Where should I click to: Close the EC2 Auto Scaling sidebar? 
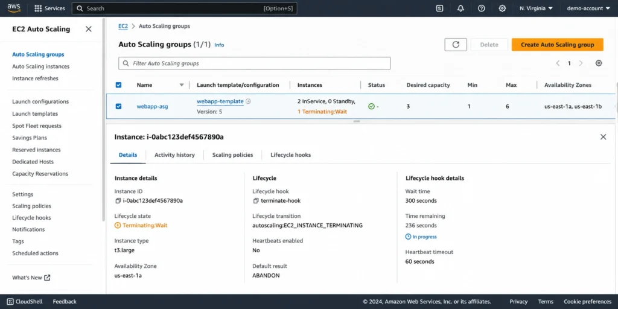coord(89,29)
